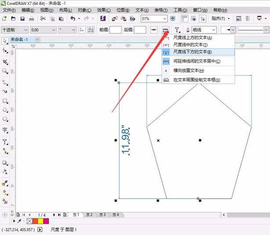Choose 尺度线下方的文本(B) option
This screenshot has height=235, width=270.
coord(198,52)
